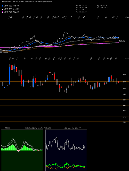Click the 131 price axis label

[124, 100]
